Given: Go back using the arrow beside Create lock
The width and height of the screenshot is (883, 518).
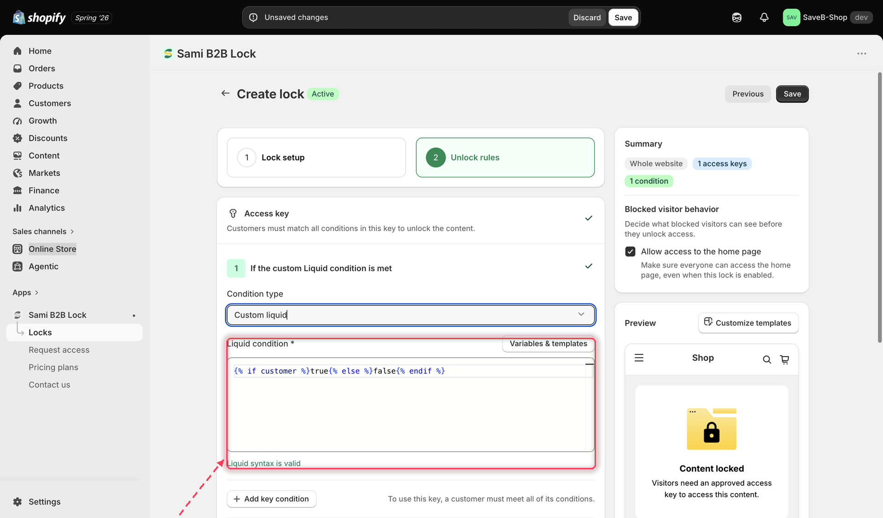Looking at the screenshot, I should click(225, 93).
